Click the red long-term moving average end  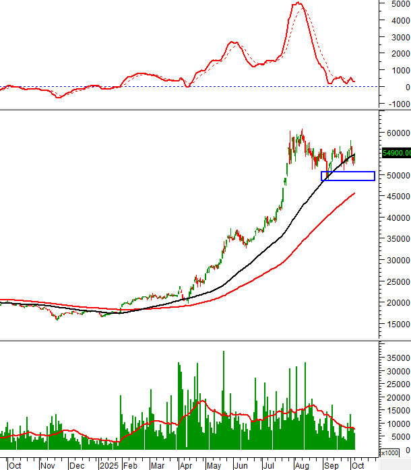pyautogui.click(x=354, y=194)
